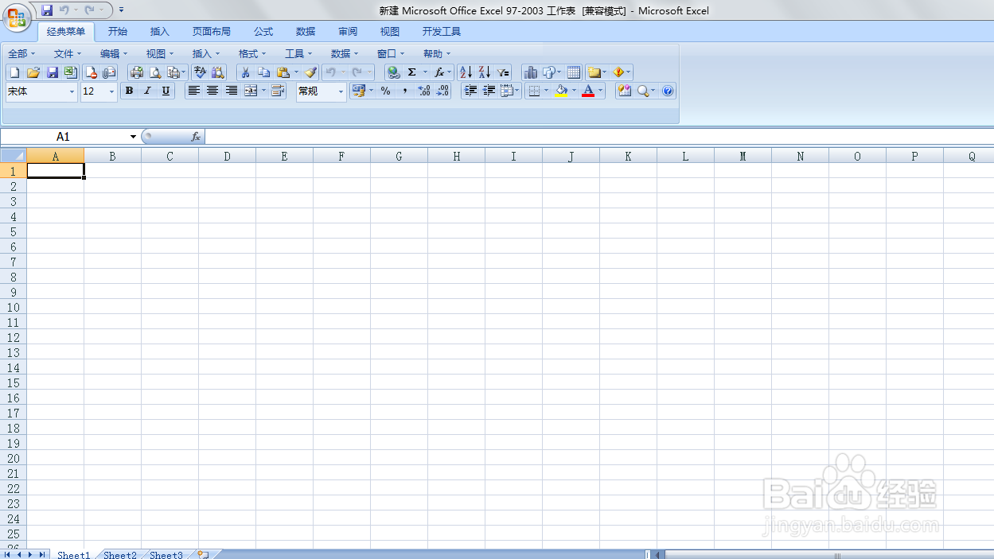Click the formula bar input field
This screenshot has width=994, height=559.
pyautogui.click(x=599, y=137)
